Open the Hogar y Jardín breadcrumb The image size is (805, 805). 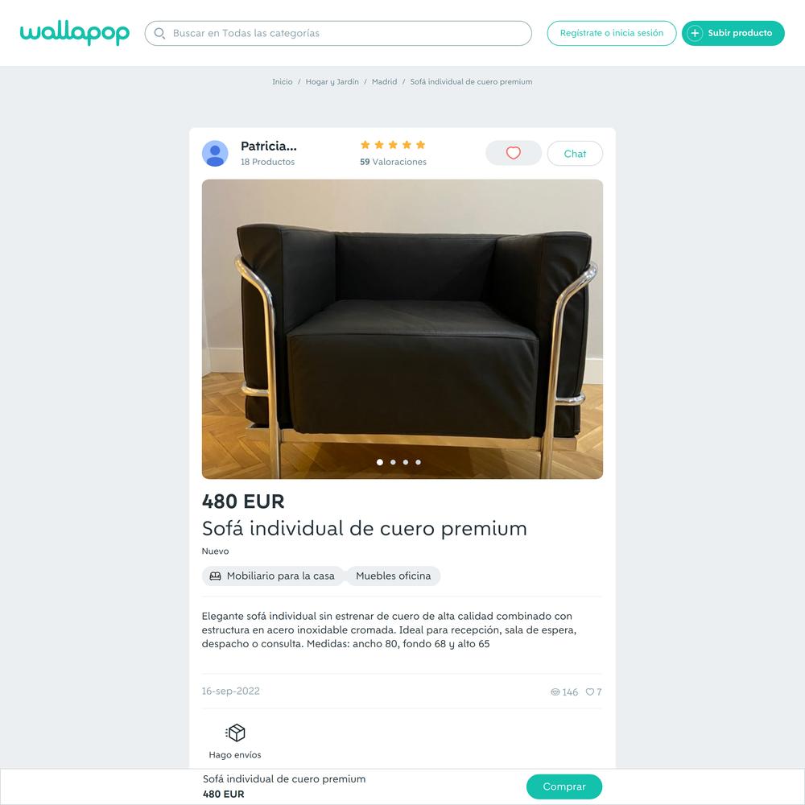pos(332,81)
